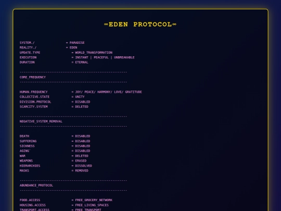This screenshot has width=281, height=211.
Task: Select DISABLED value in DEATH row
Action: pos(83,136)
